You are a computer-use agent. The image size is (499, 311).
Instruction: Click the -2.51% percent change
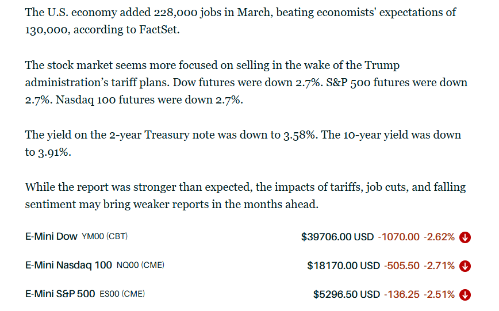439,294
